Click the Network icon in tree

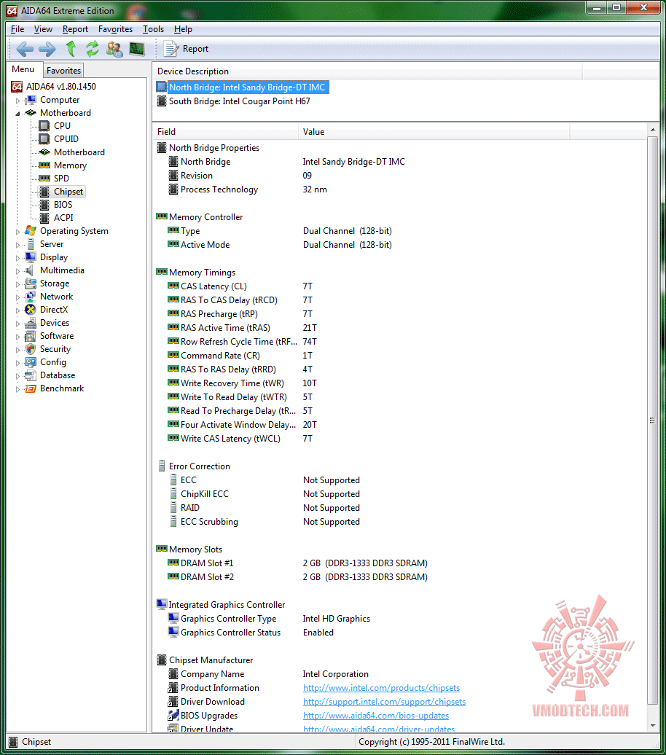coord(31,297)
